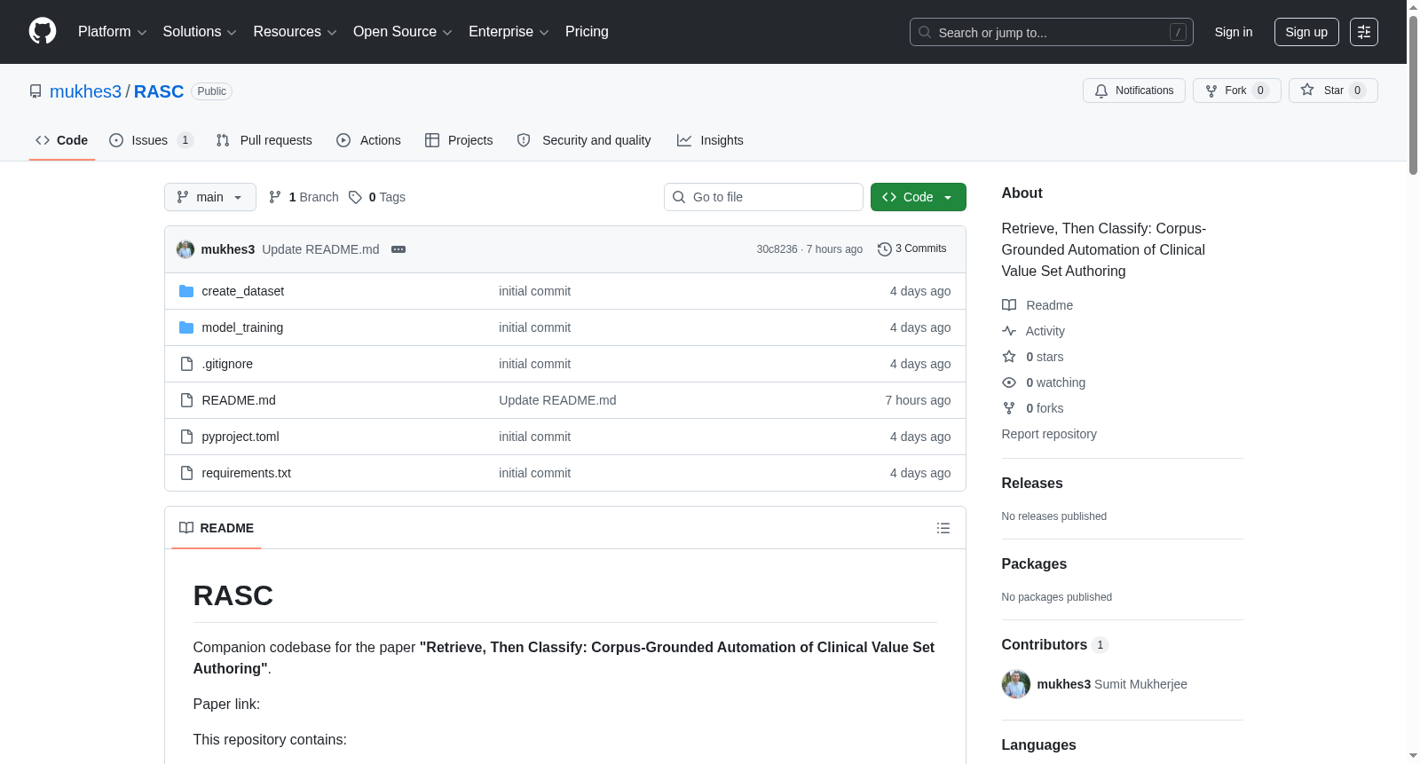This screenshot has height=764, width=1420.
Task: Switch to the Projects tab
Action: coord(459,140)
